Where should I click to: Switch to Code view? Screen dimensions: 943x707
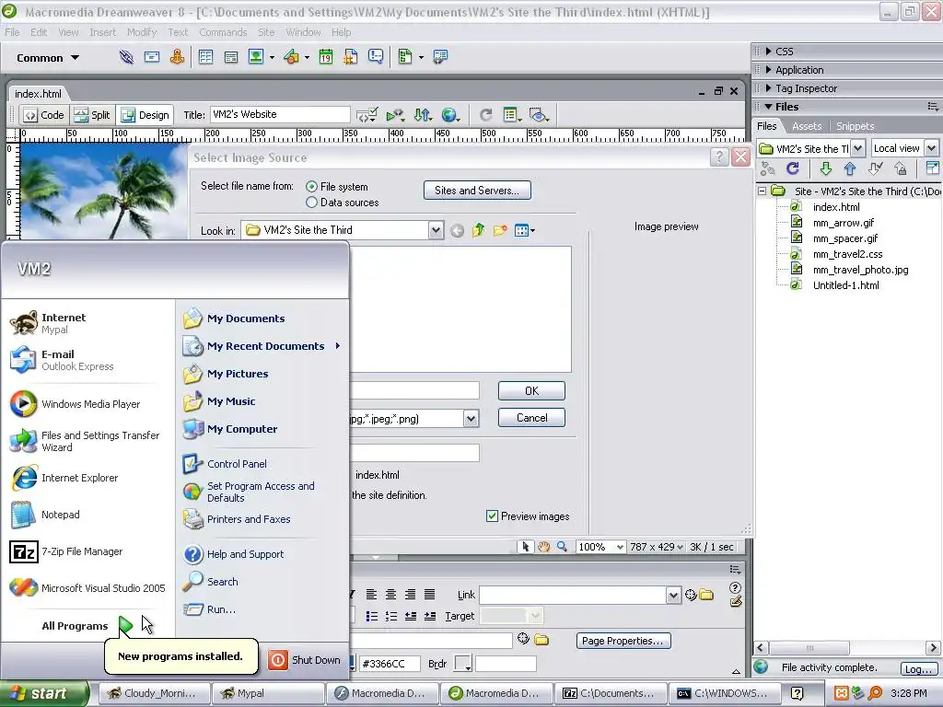43,115
